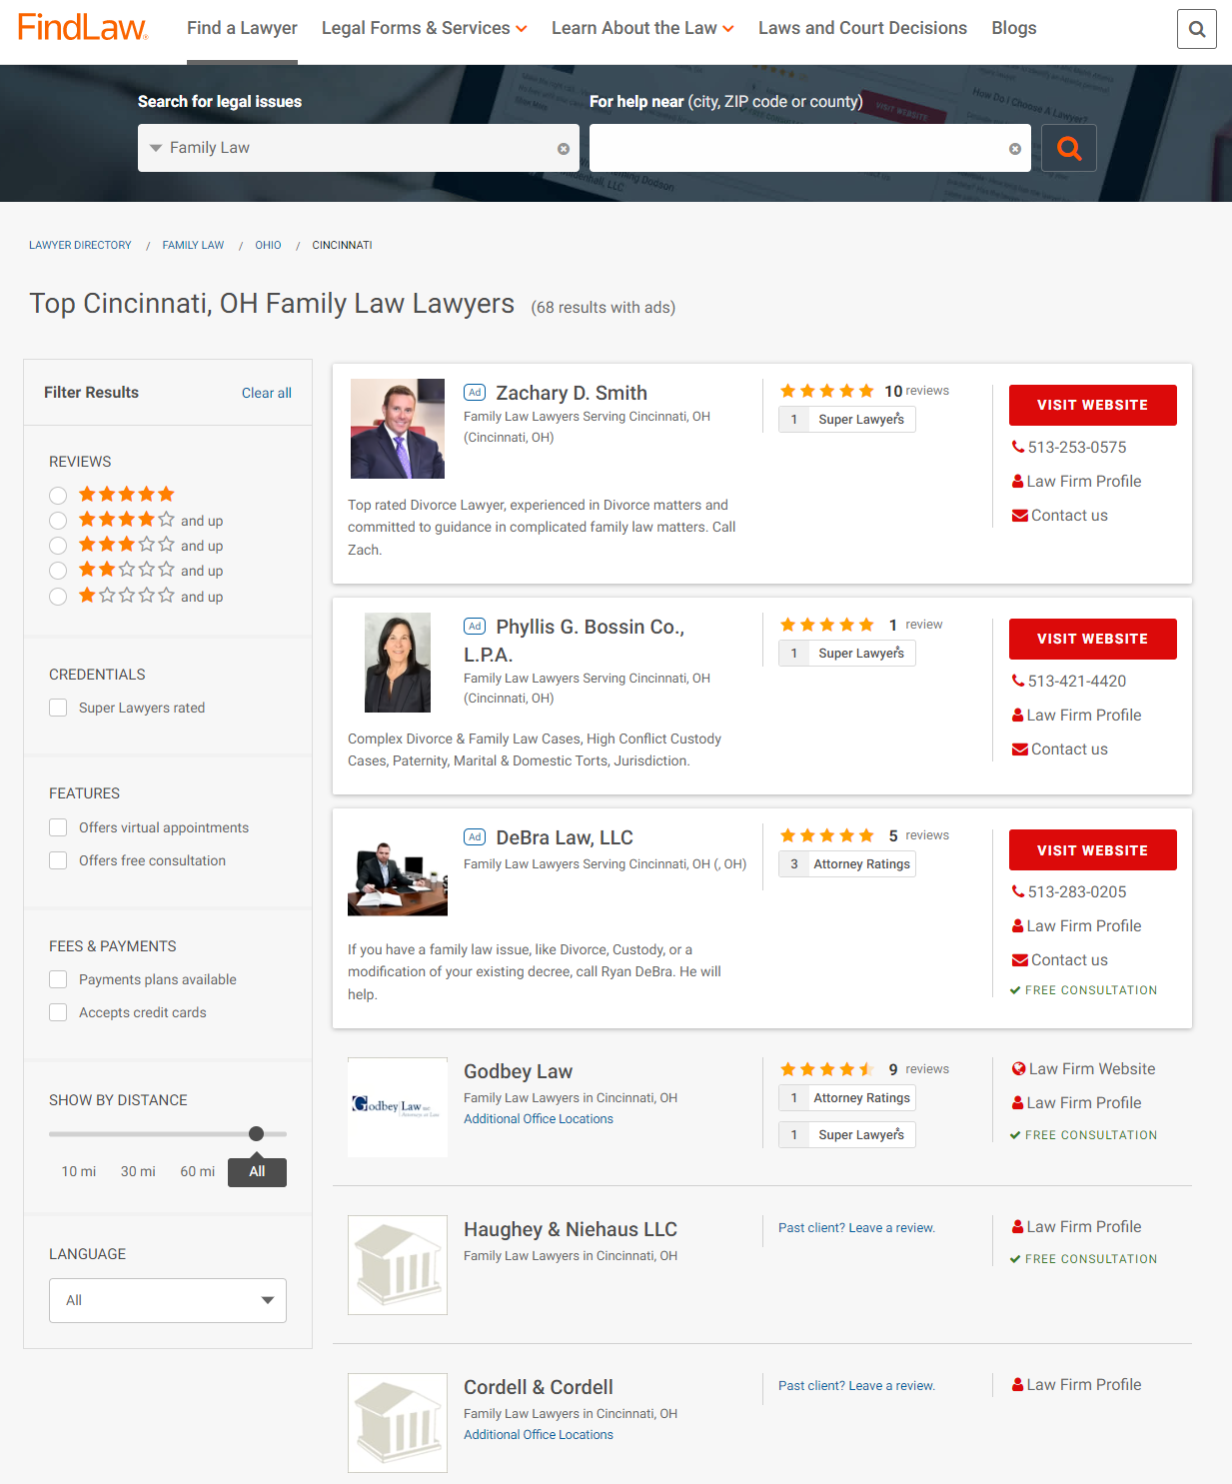Enable Offers free consultation filter
Viewport: 1232px width, 1484px height.
(58, 860)
